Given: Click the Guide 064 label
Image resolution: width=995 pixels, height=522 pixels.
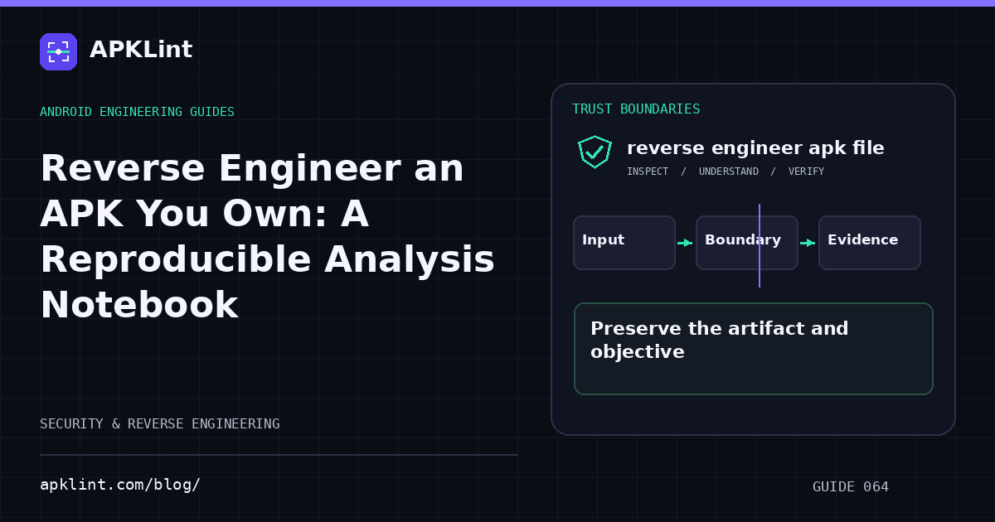Looking at the screenshot, I should coord(851,487).
